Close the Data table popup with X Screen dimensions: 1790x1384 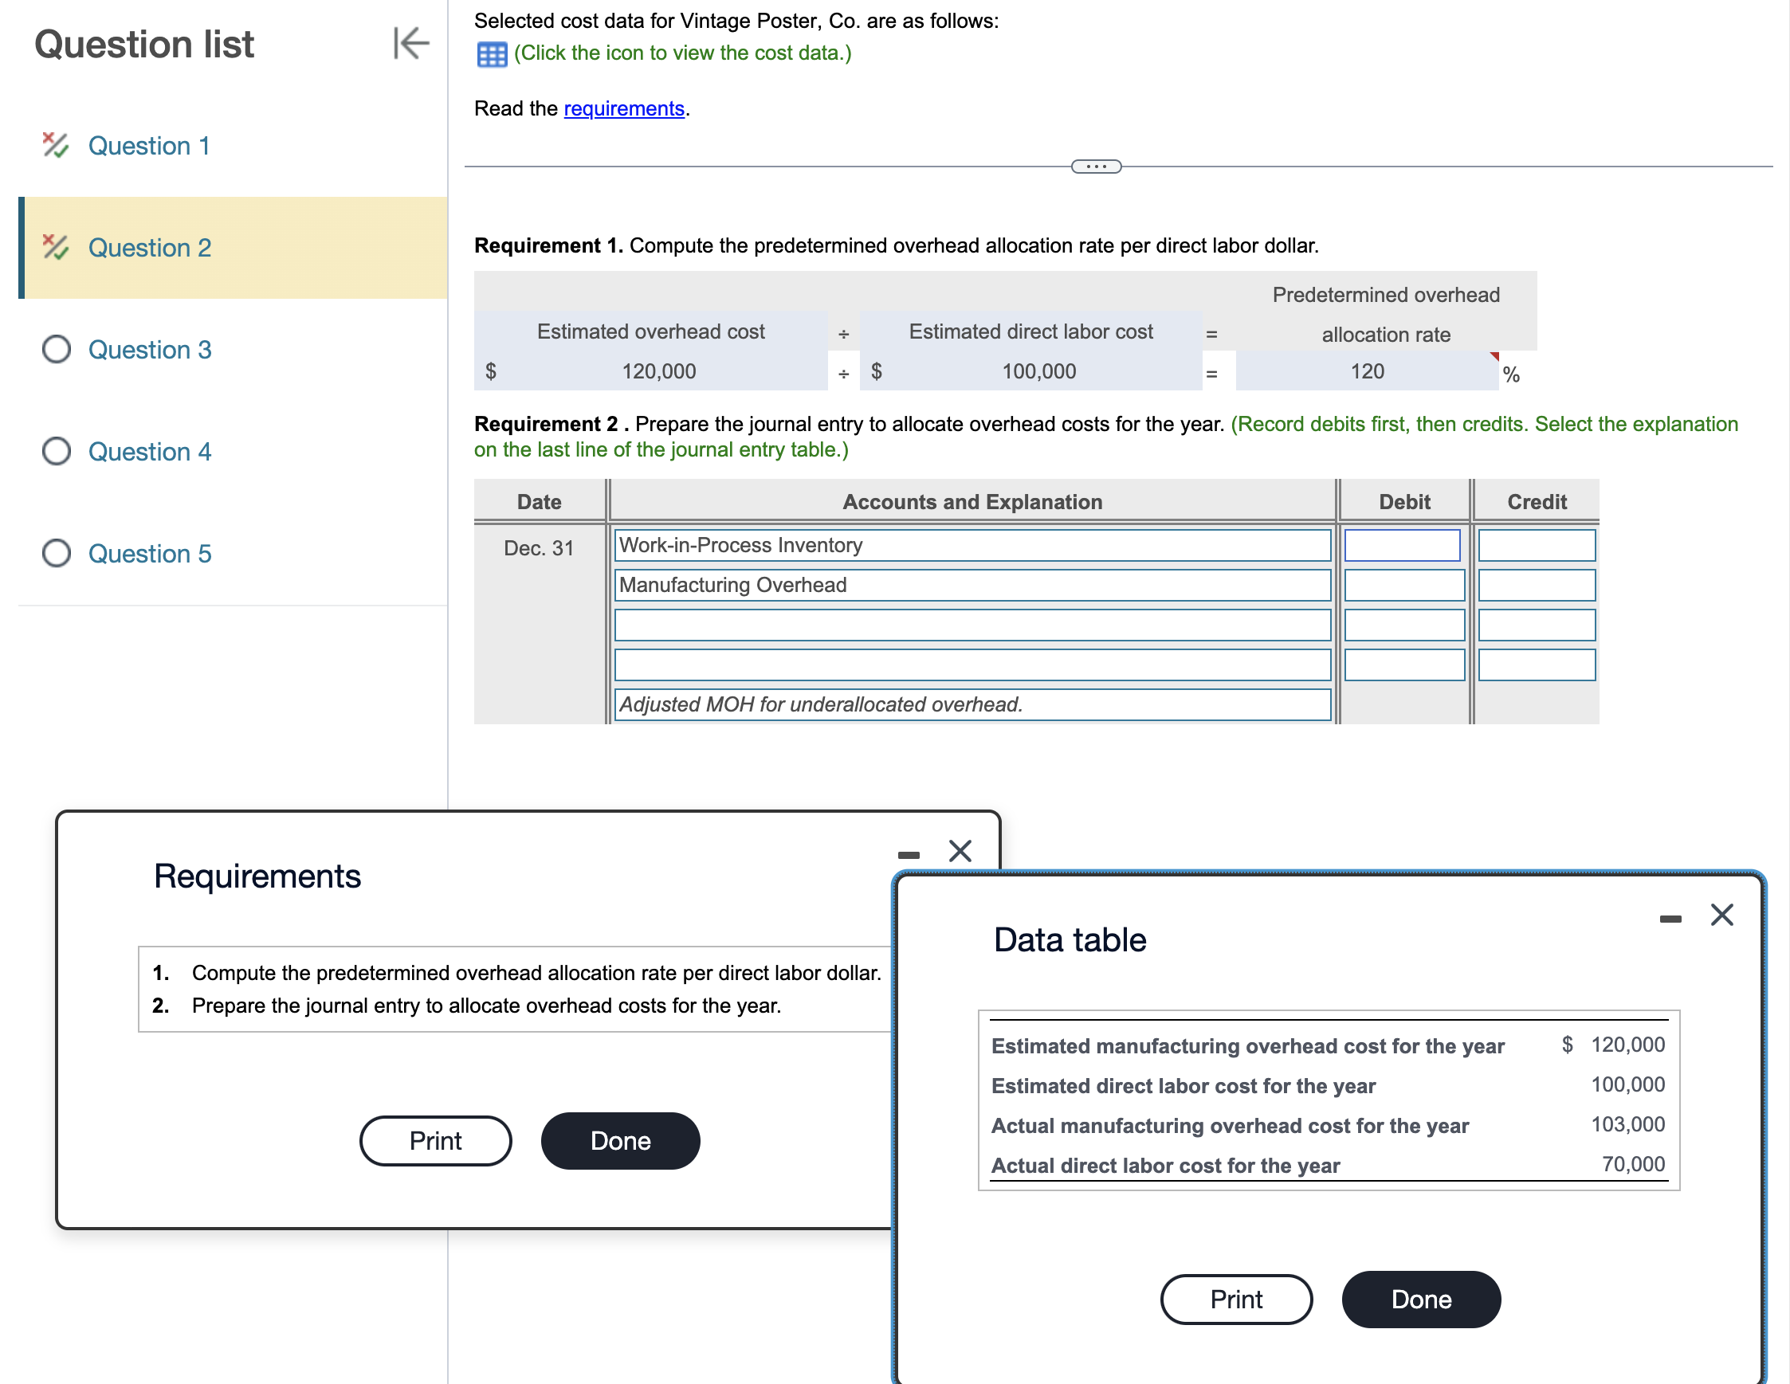point(1721,915)
